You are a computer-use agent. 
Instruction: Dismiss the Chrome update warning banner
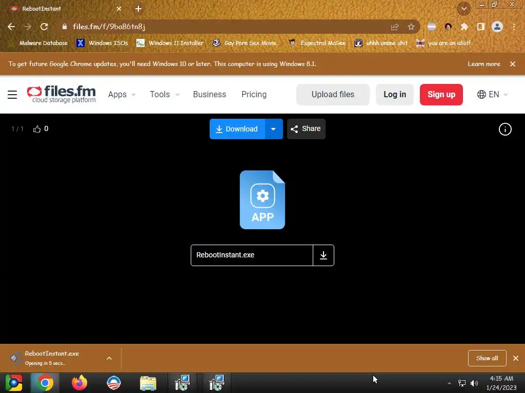(513, 64)
